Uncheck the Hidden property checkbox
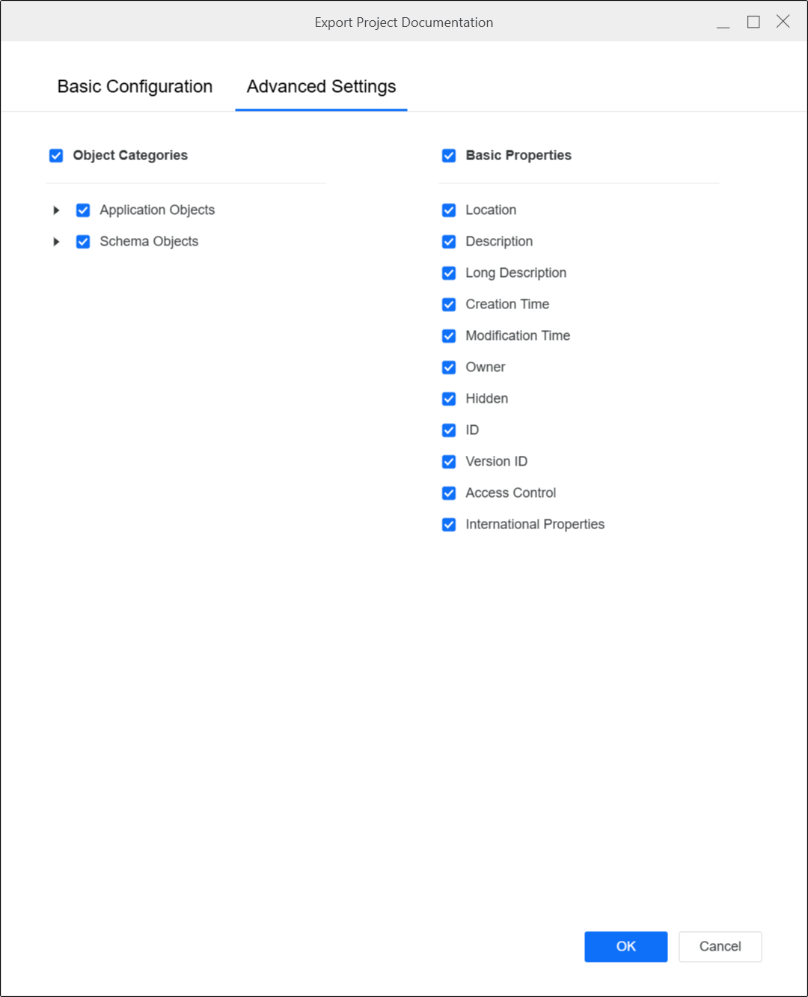This screenshot has height=997, width=808. click(449, 399)
